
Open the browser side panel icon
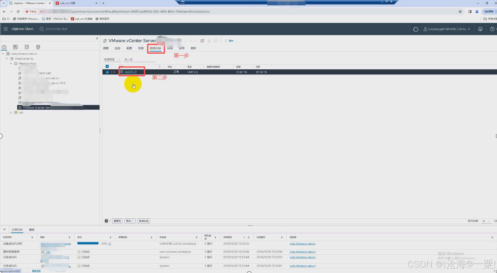[470, 12]
